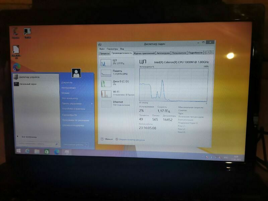
Task: Click the user account picture in Start menu
Action: click(x=76, y=73)
